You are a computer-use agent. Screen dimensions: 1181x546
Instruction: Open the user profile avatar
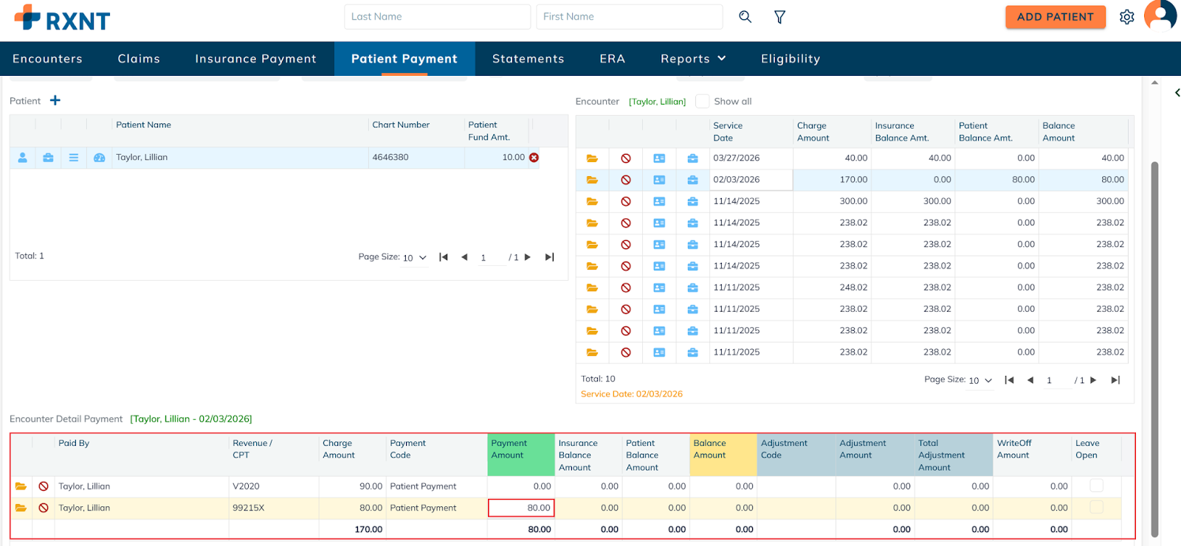[1160, 15]
